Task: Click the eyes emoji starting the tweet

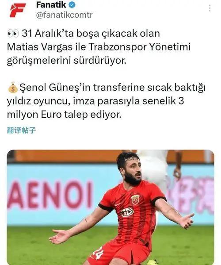Action: point(13,34)
